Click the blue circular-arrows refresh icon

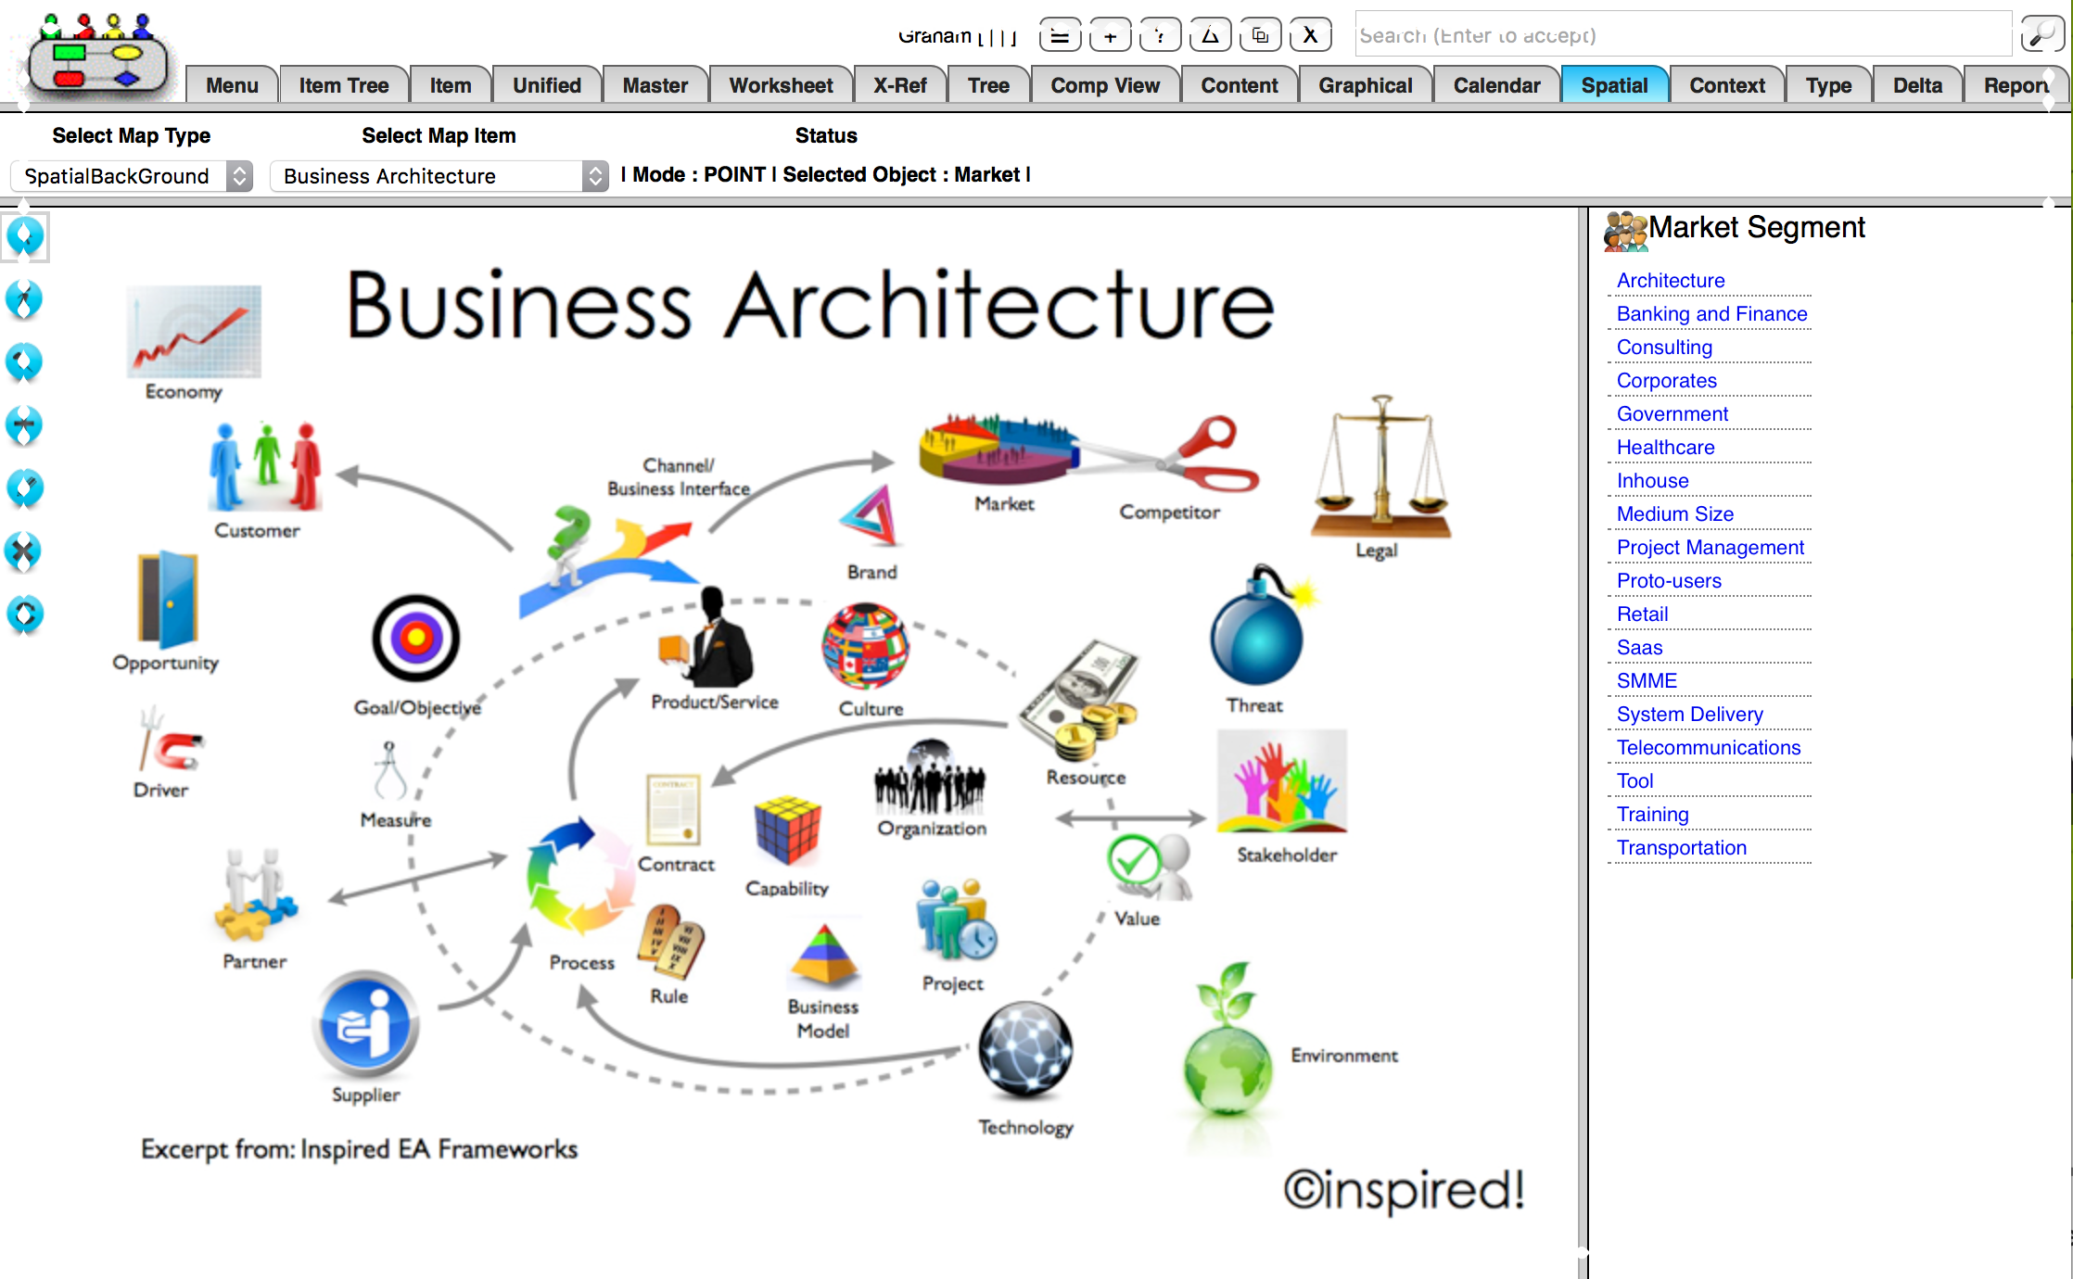[x=25, y=614]
